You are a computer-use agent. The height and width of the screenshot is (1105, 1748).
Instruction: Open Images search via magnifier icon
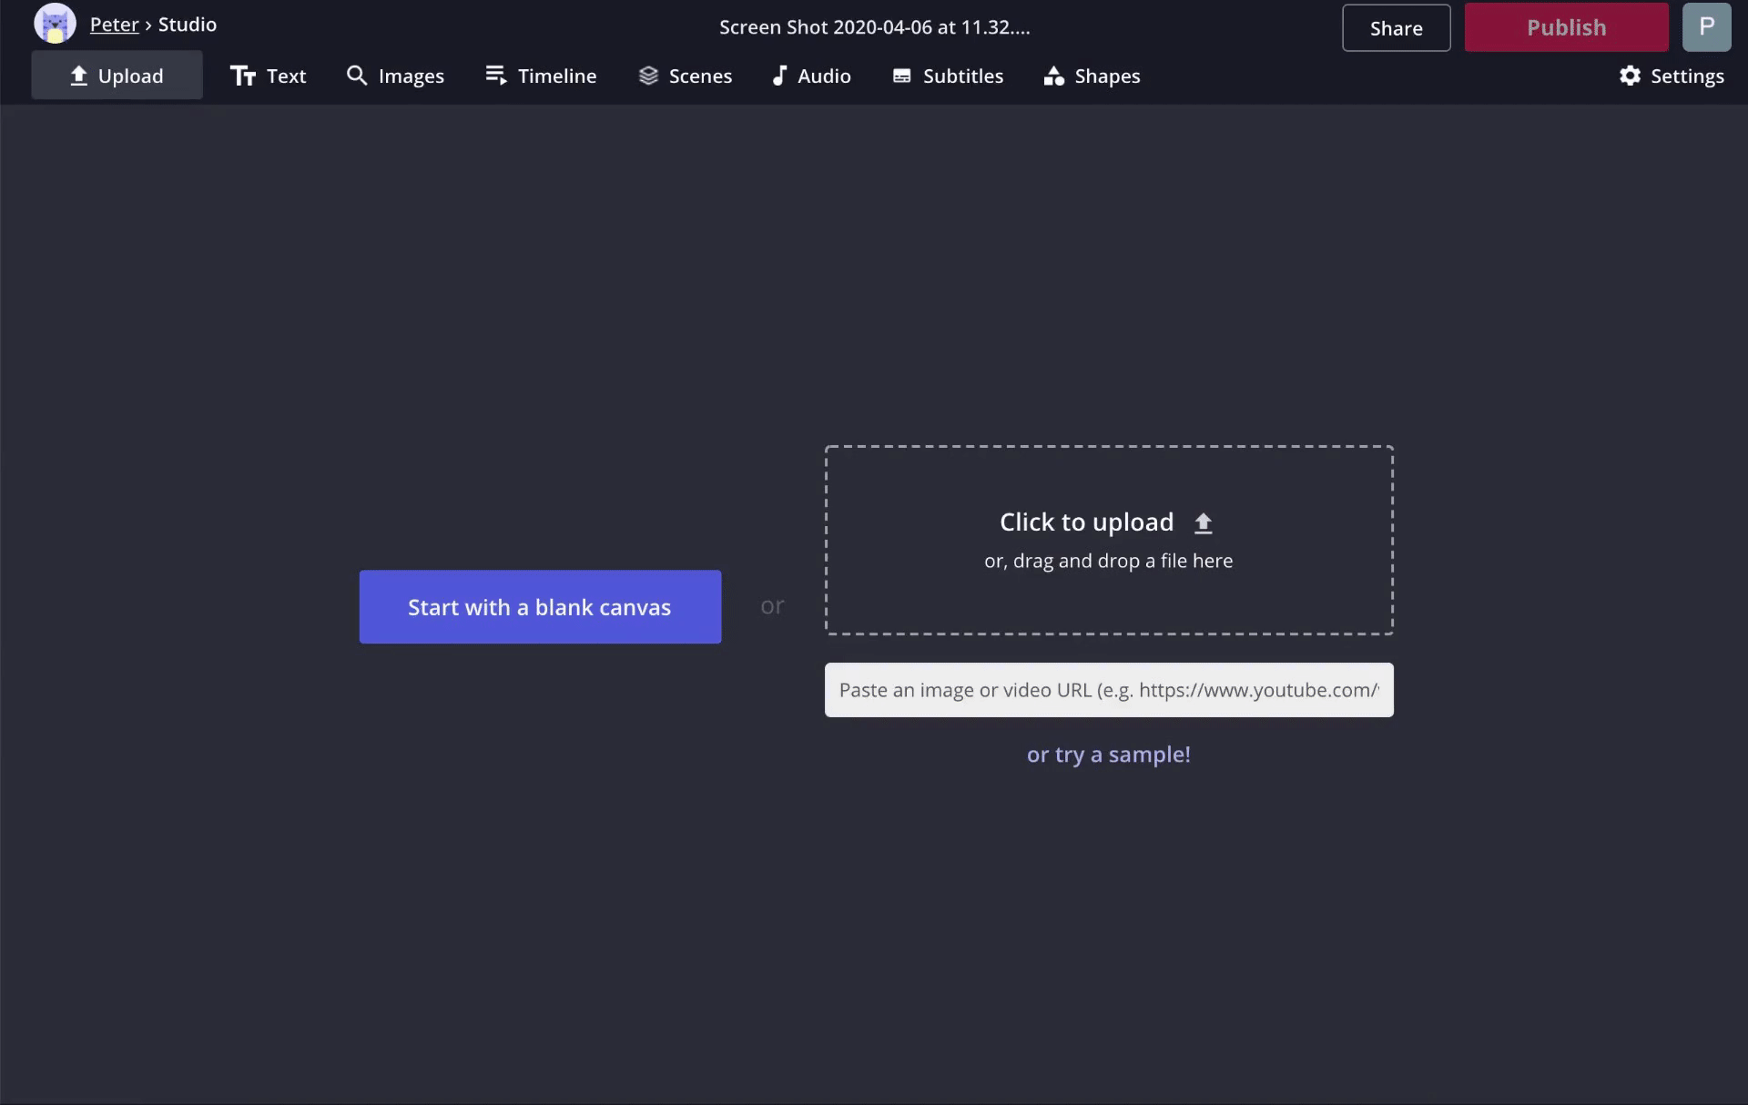[x=357, y=76]
